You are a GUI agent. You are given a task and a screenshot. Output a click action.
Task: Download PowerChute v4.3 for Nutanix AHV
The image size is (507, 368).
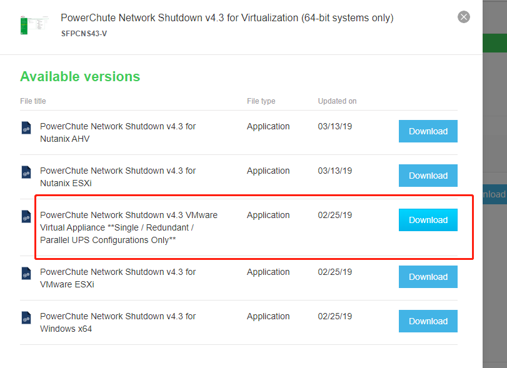click(428, 131)
